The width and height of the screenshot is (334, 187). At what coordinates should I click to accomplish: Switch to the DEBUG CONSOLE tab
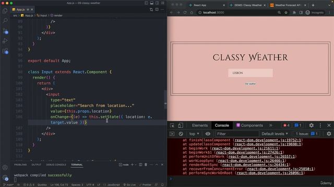(56, 165)
